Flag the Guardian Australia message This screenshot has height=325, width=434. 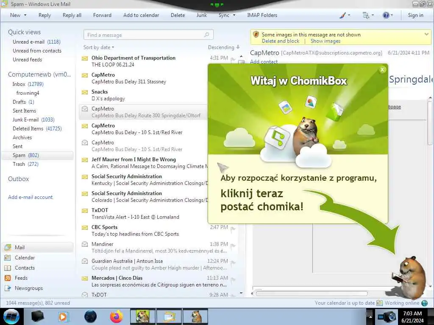(x=233, y=262)
